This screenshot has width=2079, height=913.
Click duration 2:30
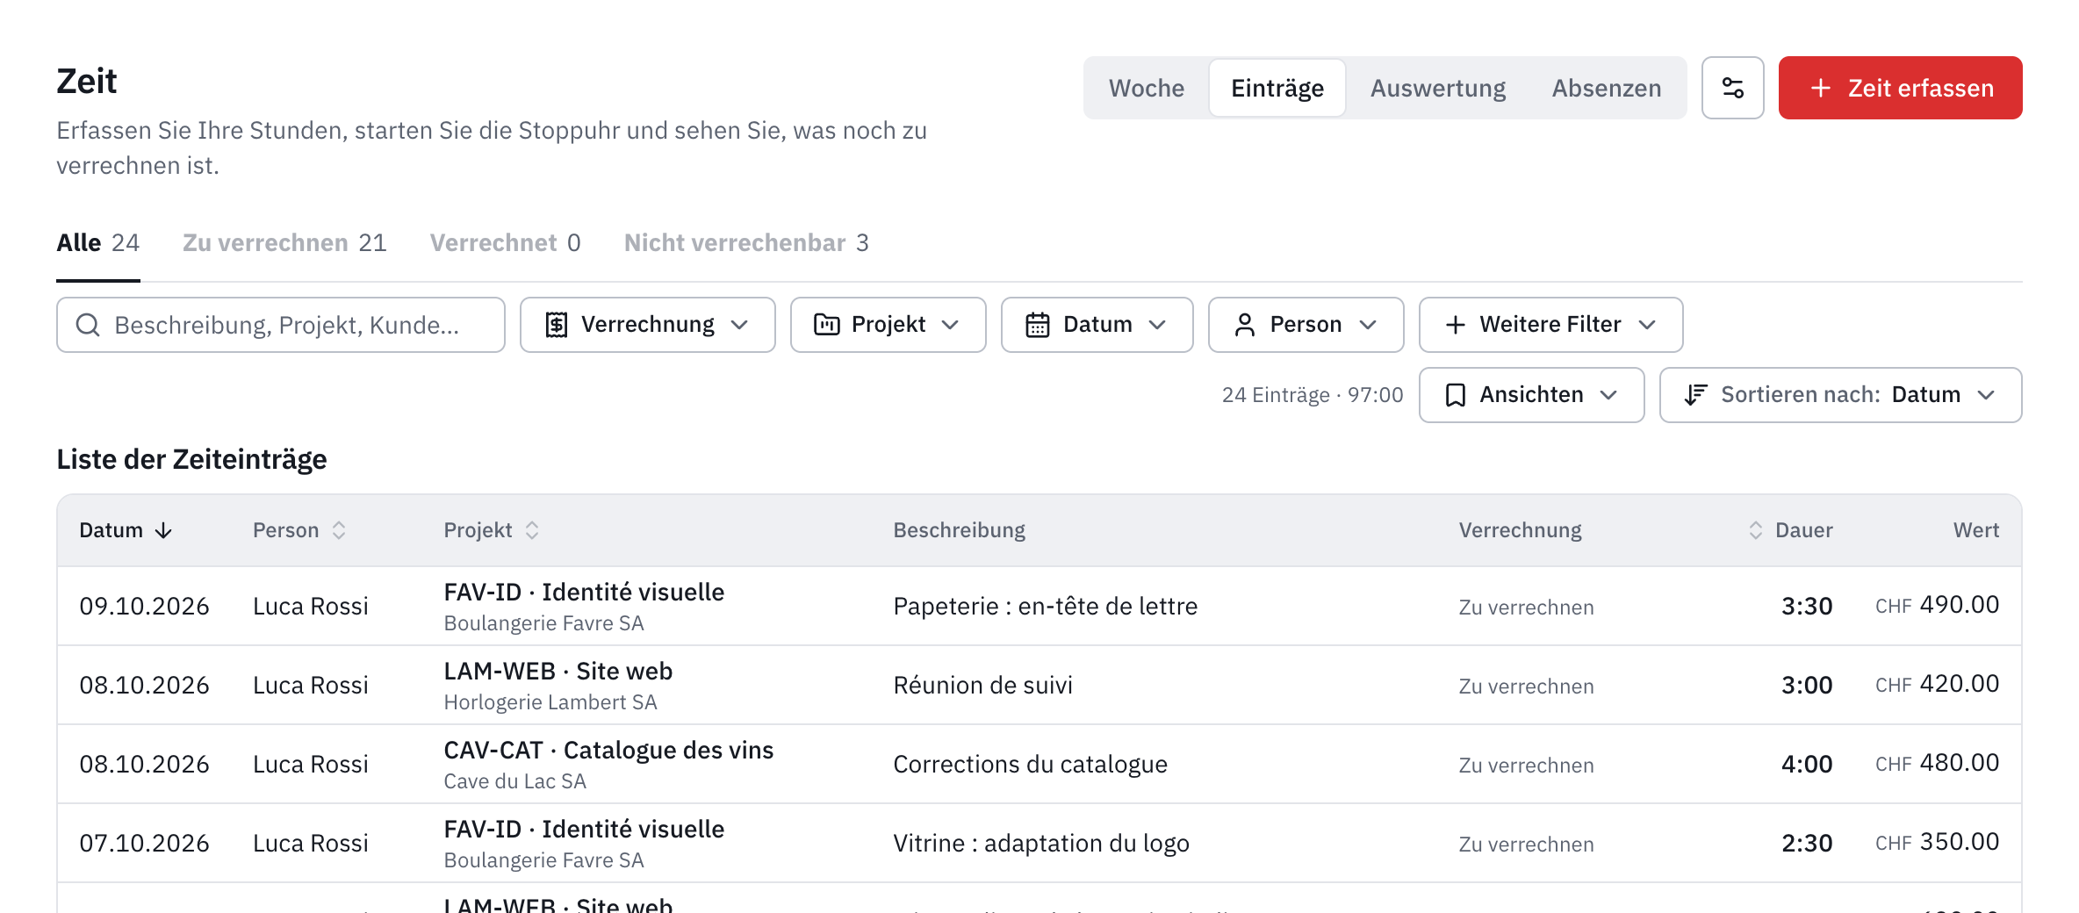1807,844
